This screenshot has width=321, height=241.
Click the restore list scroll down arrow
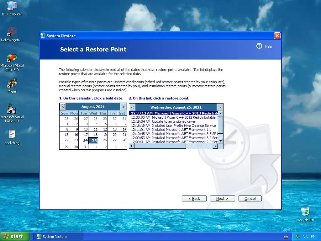click(220, 141)
